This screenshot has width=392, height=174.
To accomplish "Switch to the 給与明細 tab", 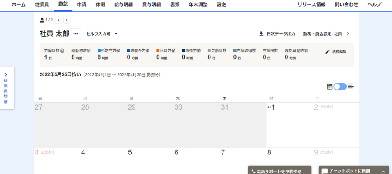I will coord(124,5).
